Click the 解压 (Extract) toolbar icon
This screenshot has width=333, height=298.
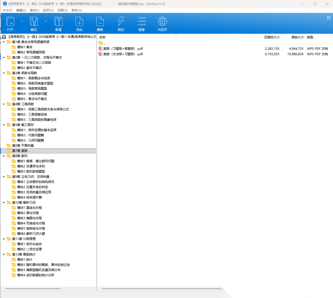[34, 22]
